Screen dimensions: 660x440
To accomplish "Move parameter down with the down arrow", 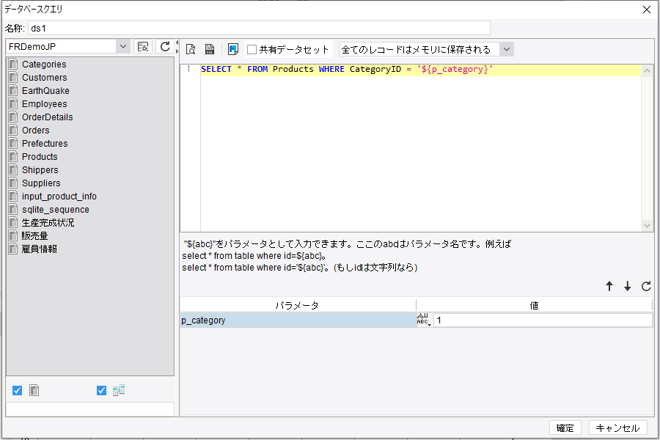I will pyautogui.click(x=628, y=286).
